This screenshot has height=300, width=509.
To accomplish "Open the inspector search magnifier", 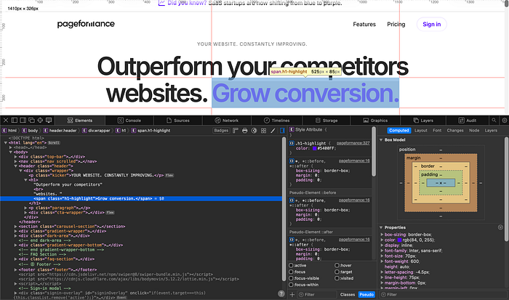I will coord(494,121).
